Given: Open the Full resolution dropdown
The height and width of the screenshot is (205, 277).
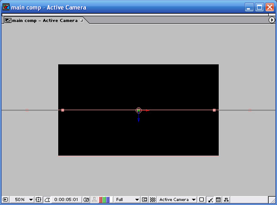Looking at the screenshot, I should (x=126, y=200).
